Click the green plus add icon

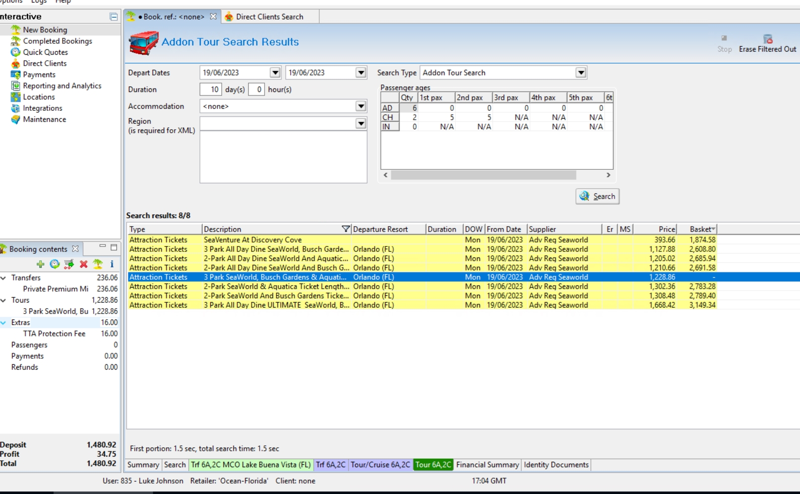(40, 264)
